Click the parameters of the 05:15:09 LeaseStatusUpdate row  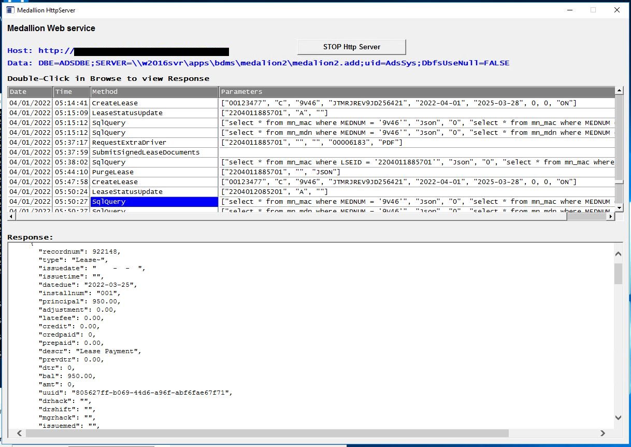(417, 113)
